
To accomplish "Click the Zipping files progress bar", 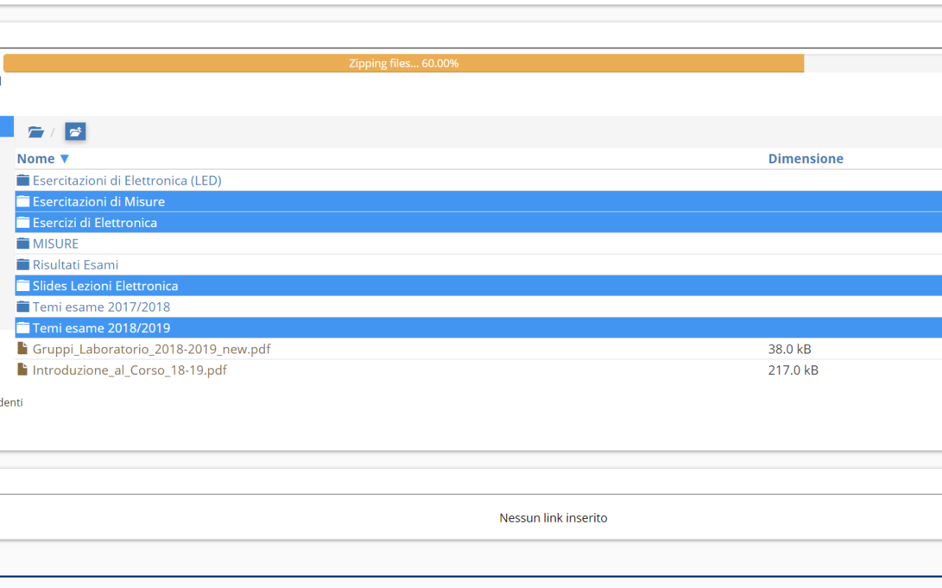I will coord(404,63).
